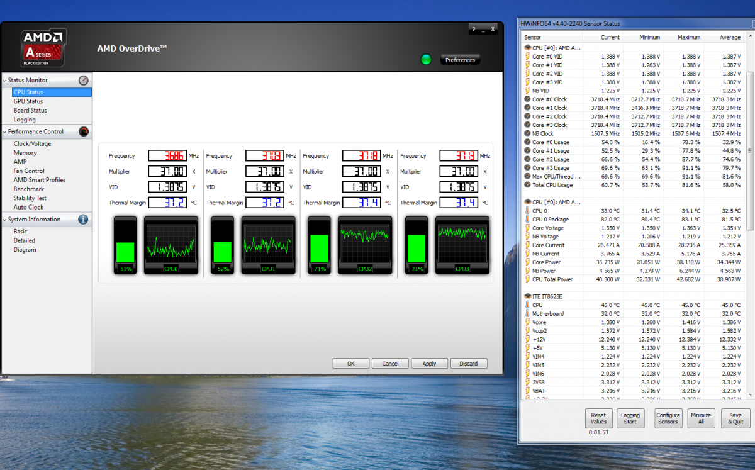Image resolution: width=755 pixels, height=470 pixels.
Task: Collapse the Status Monitor section
Action: [4, 81]
